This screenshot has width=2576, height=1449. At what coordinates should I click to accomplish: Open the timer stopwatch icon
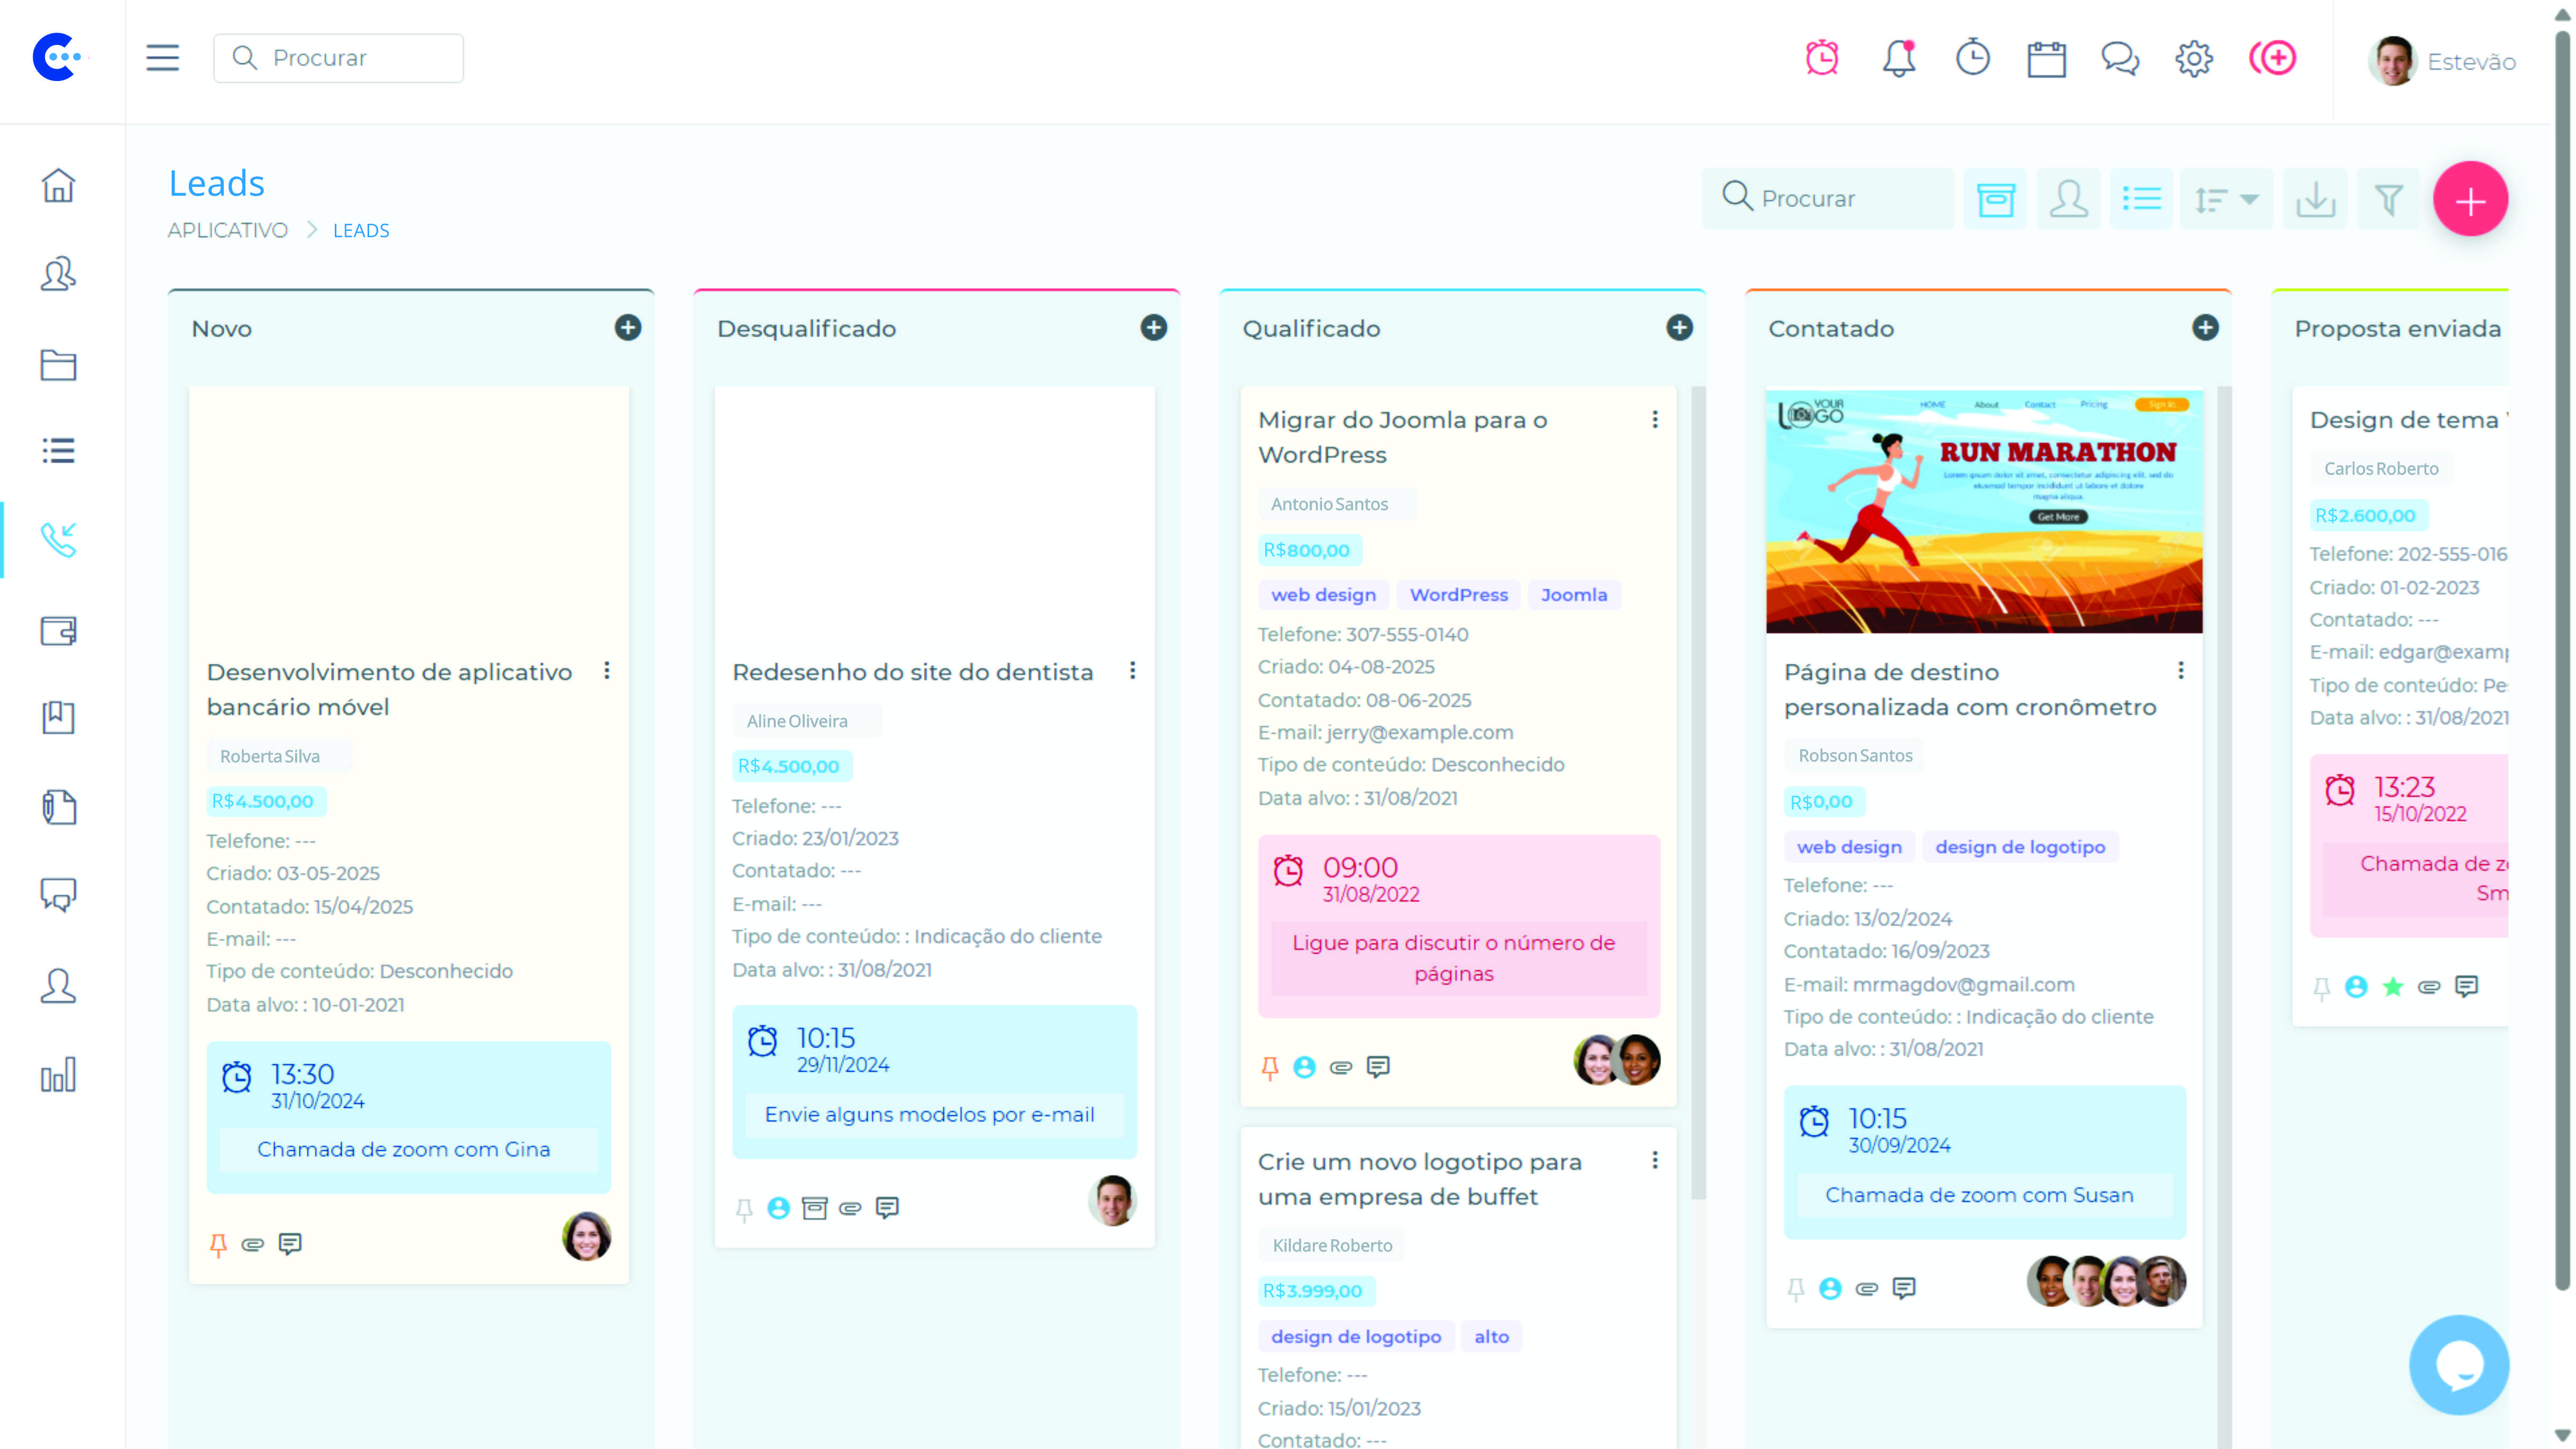click(x=1972, y=58)
